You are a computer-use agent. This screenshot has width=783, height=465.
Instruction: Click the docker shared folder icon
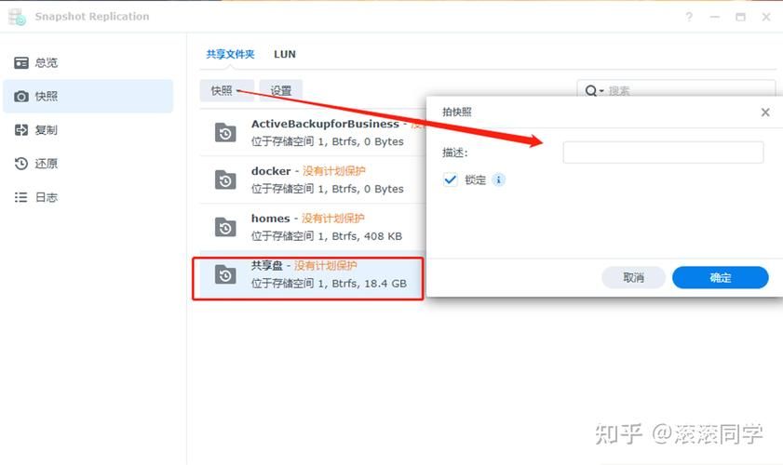coord(225,179)
